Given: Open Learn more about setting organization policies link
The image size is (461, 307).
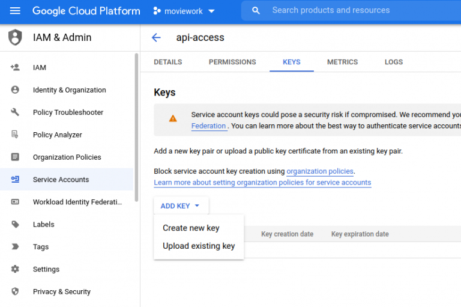Looking at the screenshot, I should [262, 183].
